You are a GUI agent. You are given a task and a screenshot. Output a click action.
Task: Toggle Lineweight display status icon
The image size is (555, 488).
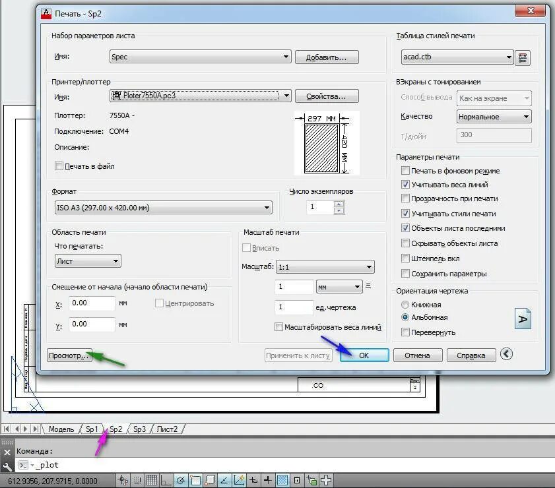268,480
